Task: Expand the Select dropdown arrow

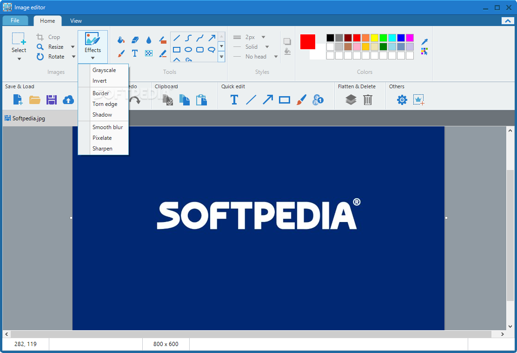Action: coord(19,59)
